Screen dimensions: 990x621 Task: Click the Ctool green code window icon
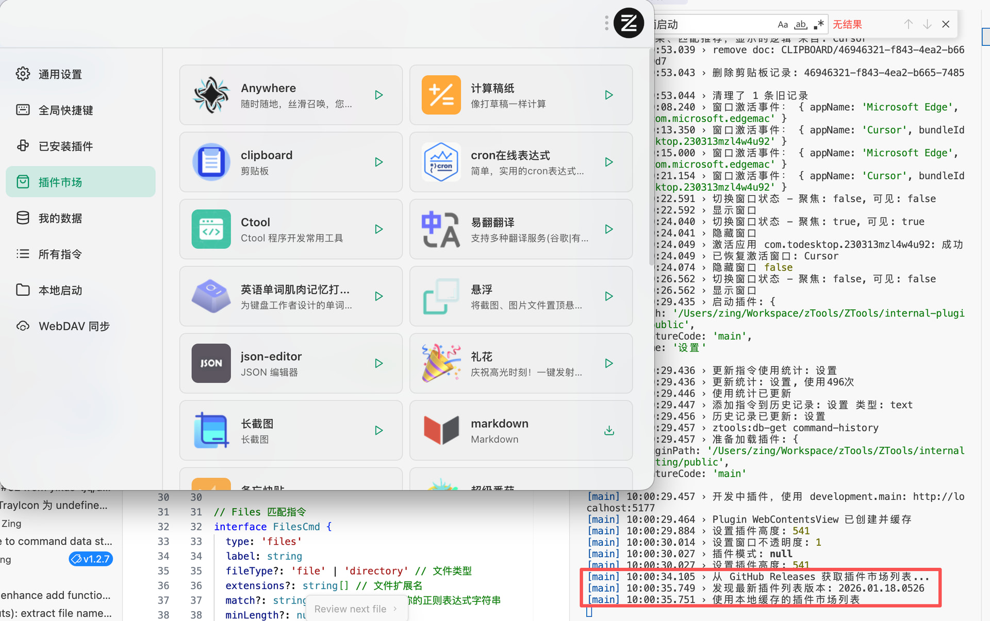pyautogui.click(x=211, y=229)
